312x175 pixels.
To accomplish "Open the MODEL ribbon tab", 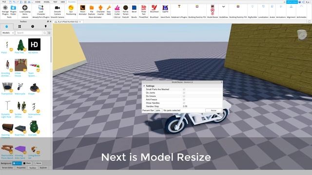I will 47,2.
